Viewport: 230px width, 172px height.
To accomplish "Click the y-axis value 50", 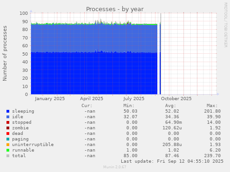I will tap(25, 54).
